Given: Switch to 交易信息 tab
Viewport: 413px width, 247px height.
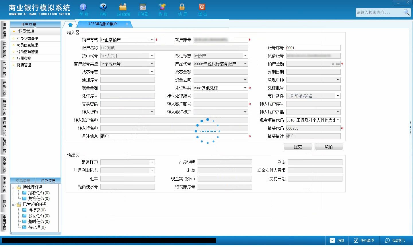Looking at the screenshot, I should [x=23, y=181].
